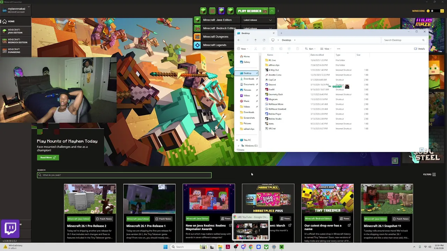Screen dimensions: 447x251
Task: Click the Minecoins balance icon
Action: click(428, 11)
